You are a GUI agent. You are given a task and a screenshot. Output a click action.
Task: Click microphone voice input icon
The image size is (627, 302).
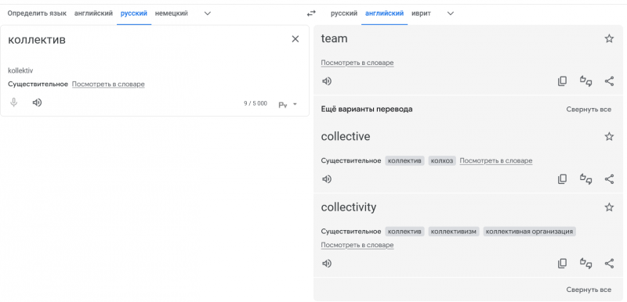click(x=14, y=103)
